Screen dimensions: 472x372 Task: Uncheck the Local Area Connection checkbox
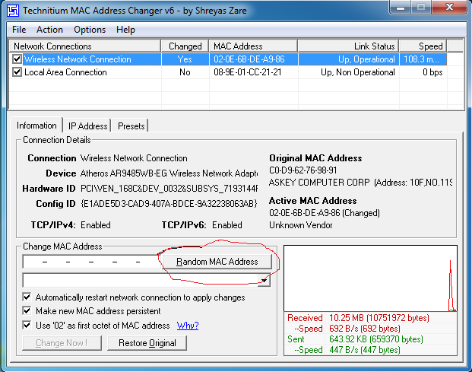pyautogui.click(x=17, y=72)
